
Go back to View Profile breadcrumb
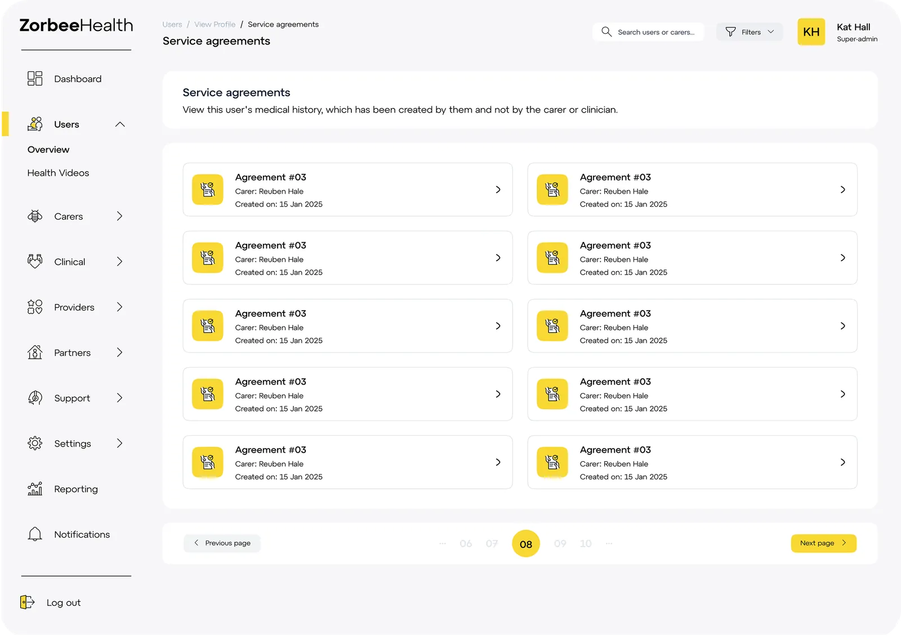point(215,24)
